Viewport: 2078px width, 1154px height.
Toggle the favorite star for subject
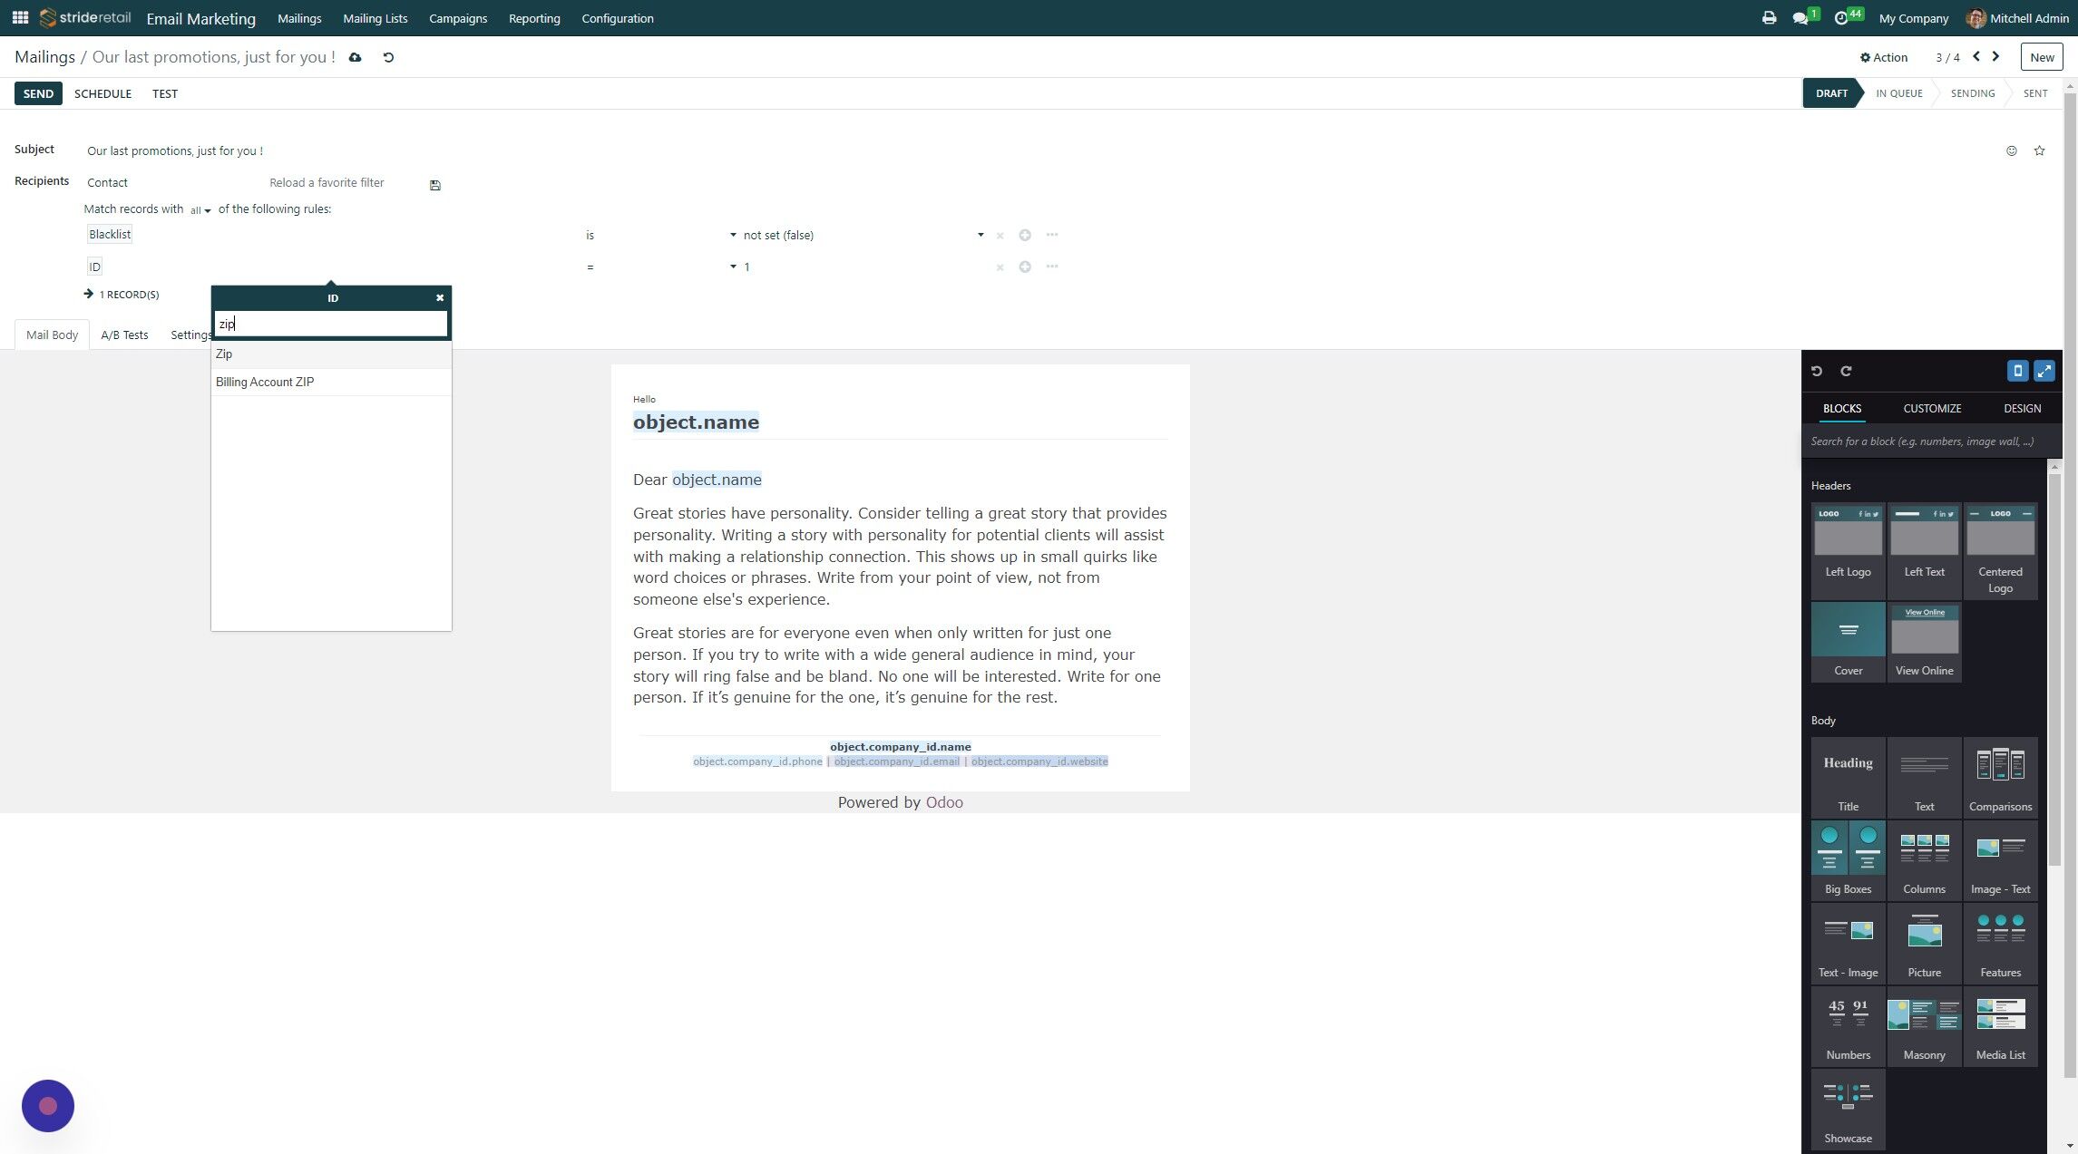[x=2039, y=150]
